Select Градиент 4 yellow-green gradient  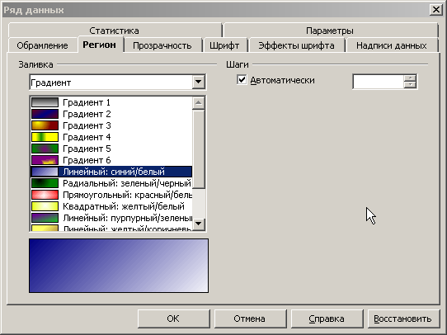(x=111, y=137)
